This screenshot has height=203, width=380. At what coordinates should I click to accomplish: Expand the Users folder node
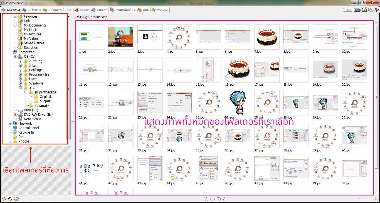point(21,79)
